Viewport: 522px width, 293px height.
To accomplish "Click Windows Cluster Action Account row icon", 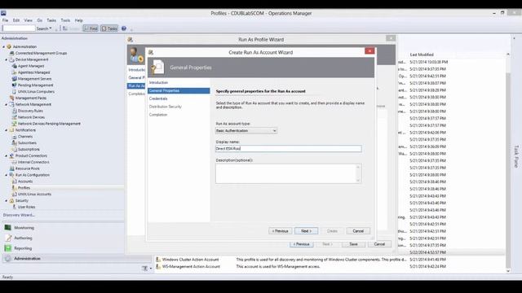I will pyautogui.click(x=158, y=260).
